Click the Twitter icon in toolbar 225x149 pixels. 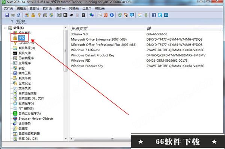[x=160, y=15]
